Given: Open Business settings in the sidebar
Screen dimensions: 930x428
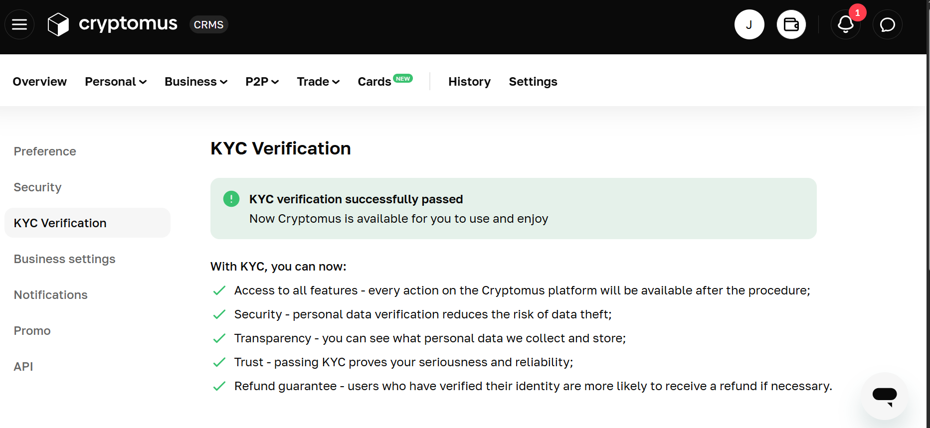Looking at the screenshot, I should (64, 259).
